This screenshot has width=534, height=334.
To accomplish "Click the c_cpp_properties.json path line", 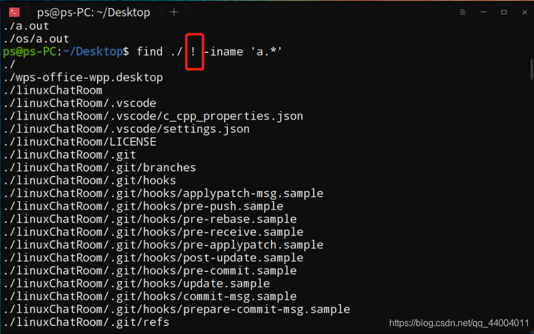I will click(x=153, y=116).
